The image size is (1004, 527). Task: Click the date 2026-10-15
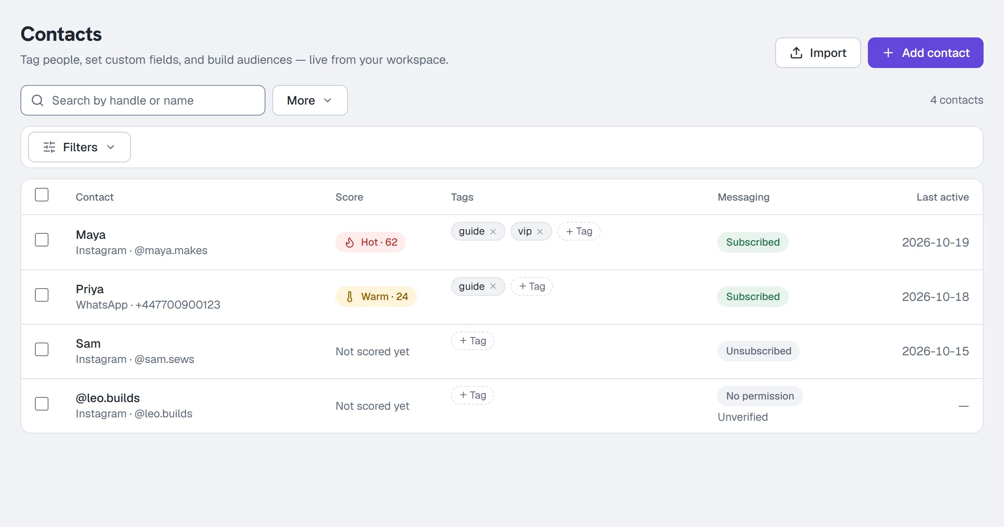coord(936,351)
